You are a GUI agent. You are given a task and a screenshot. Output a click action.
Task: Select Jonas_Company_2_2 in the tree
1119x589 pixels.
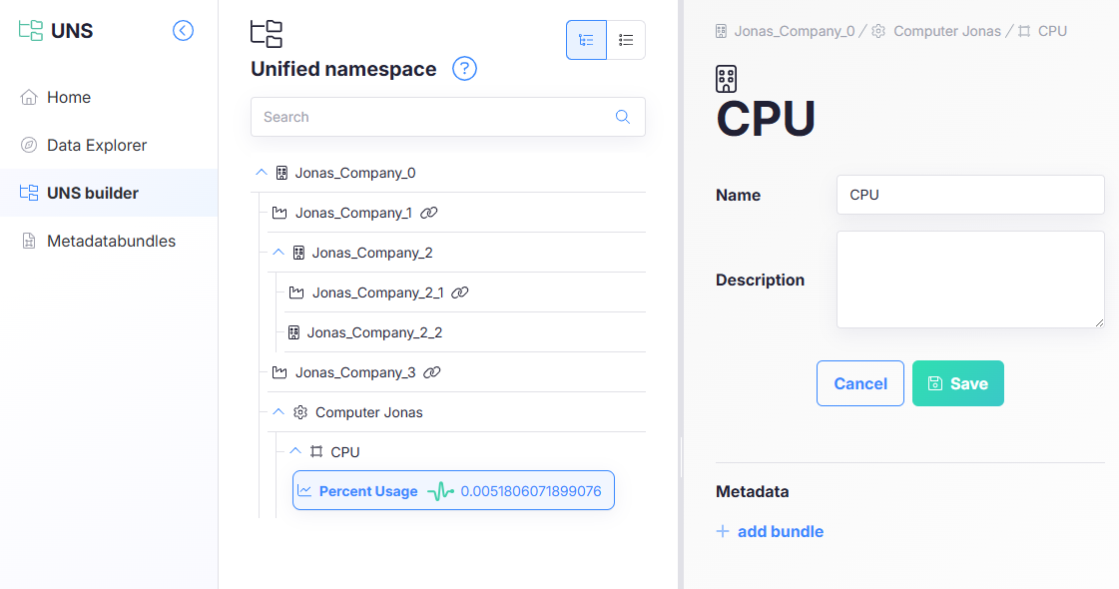click(x=374, y=332)
